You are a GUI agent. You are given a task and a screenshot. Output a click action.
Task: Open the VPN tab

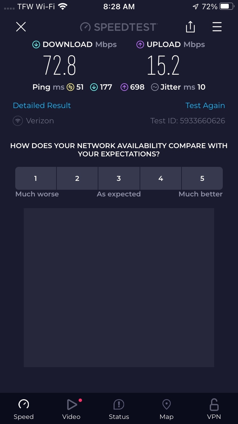tap(214, 409)
